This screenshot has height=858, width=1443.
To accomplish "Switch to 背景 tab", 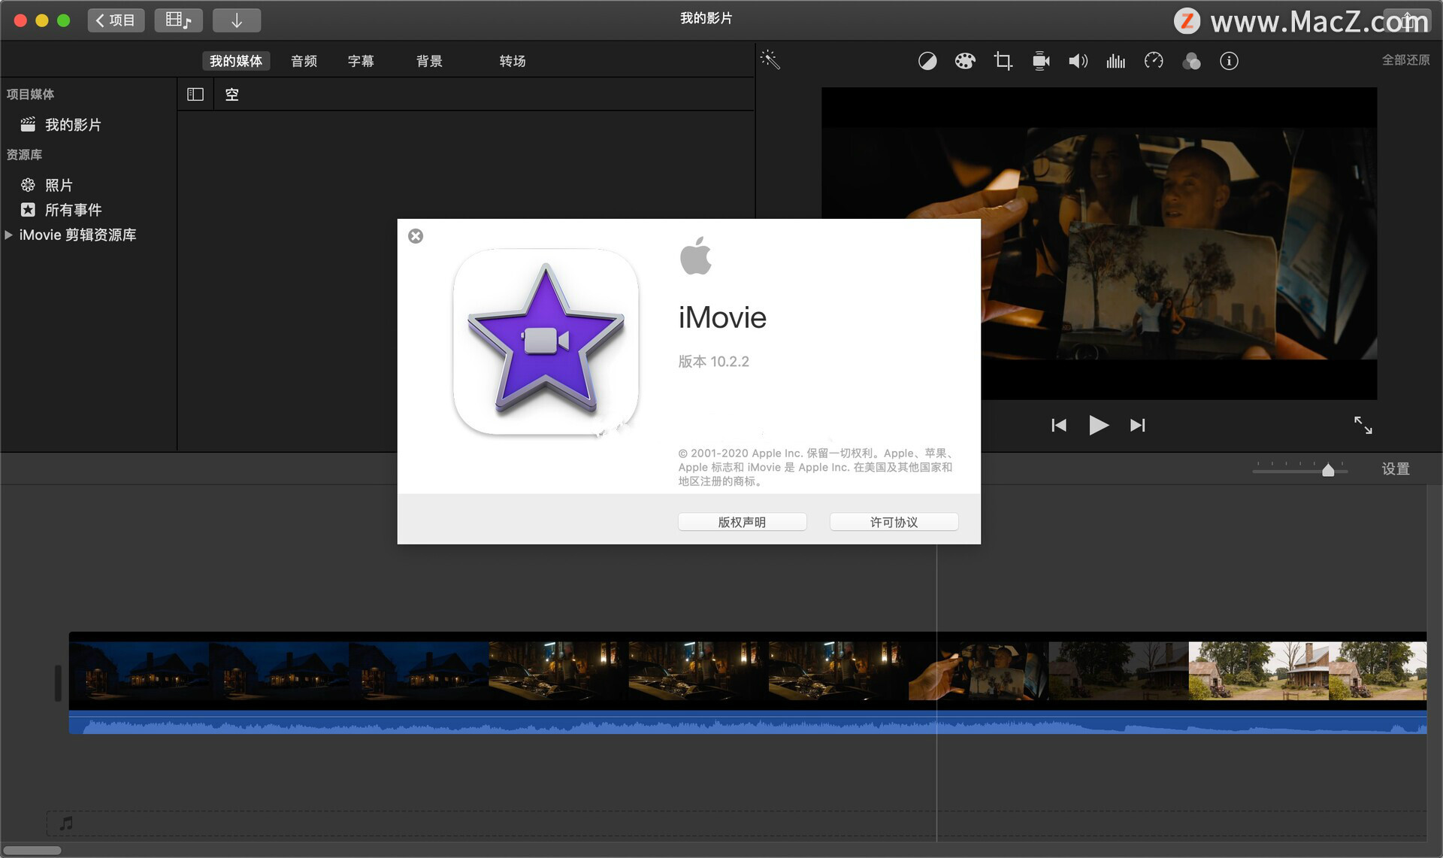I will (429, 61).
